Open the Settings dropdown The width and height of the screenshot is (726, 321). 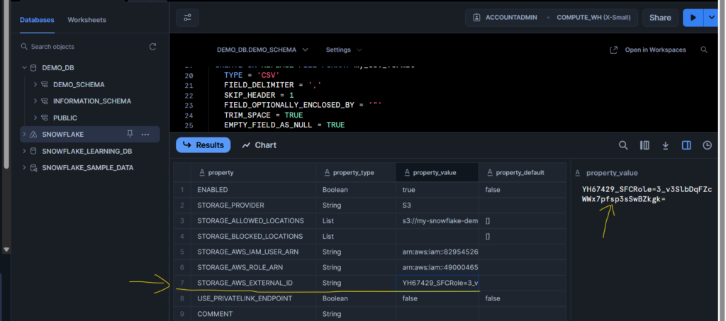(344, 50)
